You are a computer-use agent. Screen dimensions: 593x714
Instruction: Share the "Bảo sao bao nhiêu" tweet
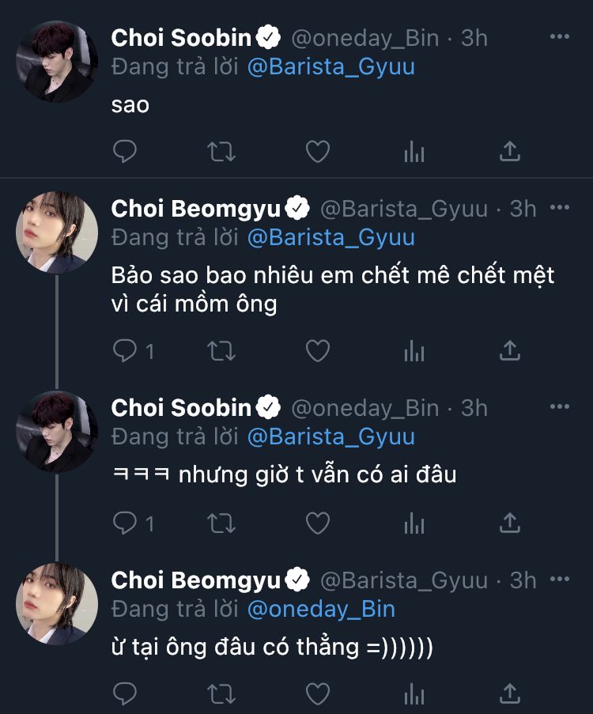point(511,350)
